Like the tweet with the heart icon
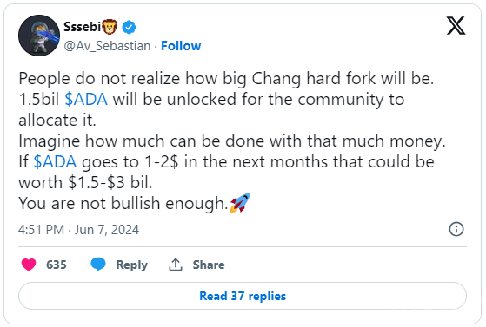Screen dimensions: 486x327 (29, 265)
